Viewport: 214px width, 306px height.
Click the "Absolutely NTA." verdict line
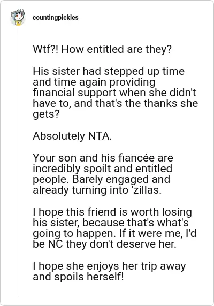pos(72,136)
